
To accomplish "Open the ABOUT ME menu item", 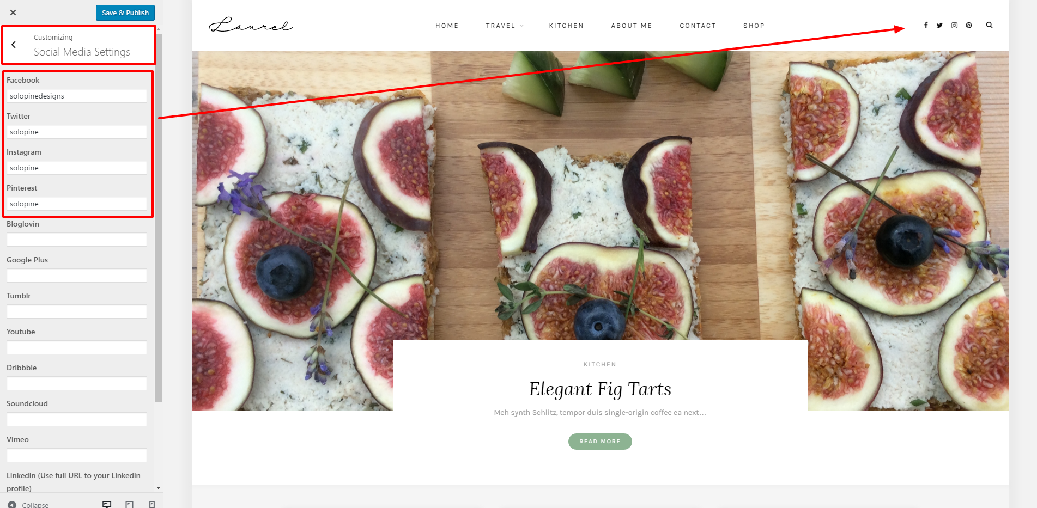I will [632, 26].
